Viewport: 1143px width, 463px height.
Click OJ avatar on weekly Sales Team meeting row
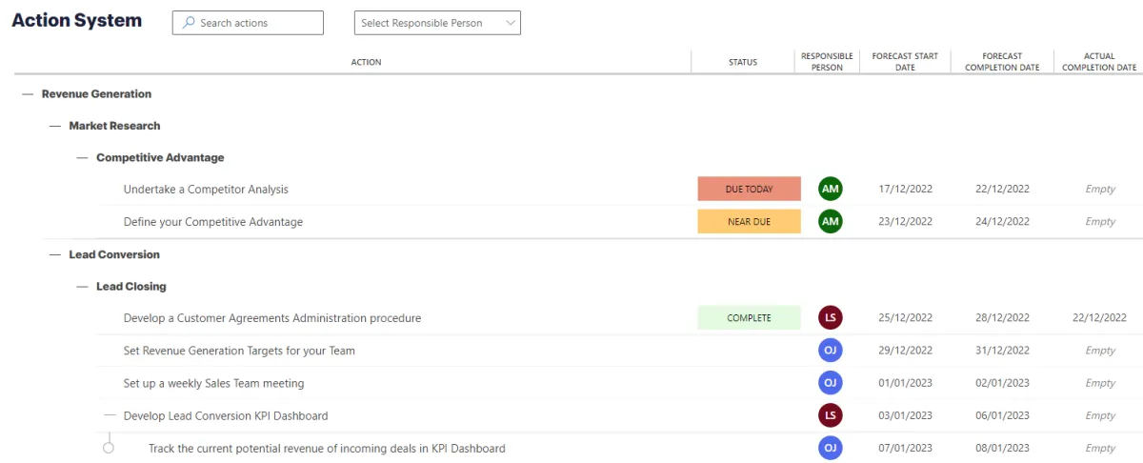click(x=831, y=382)
